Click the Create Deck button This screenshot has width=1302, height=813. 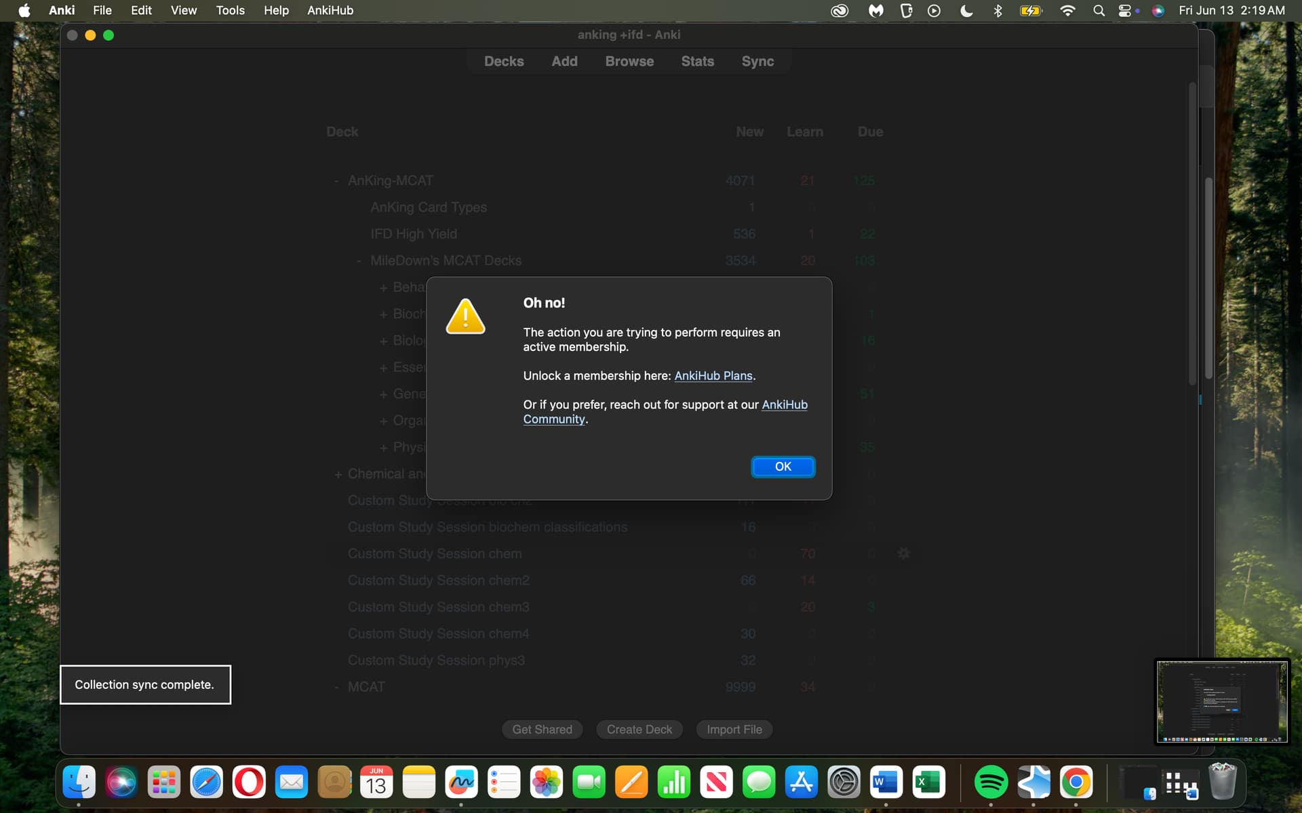click(639, 730)
